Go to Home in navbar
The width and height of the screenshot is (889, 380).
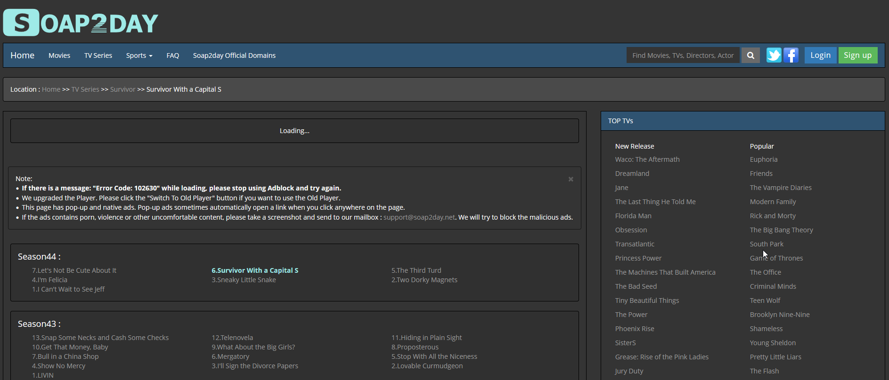pyautogui.click(x=23, y=55)
